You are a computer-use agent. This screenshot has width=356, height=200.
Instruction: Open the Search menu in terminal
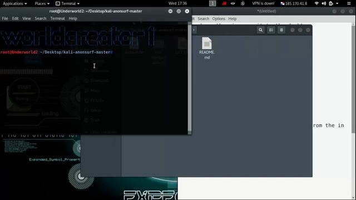(41, 18)
